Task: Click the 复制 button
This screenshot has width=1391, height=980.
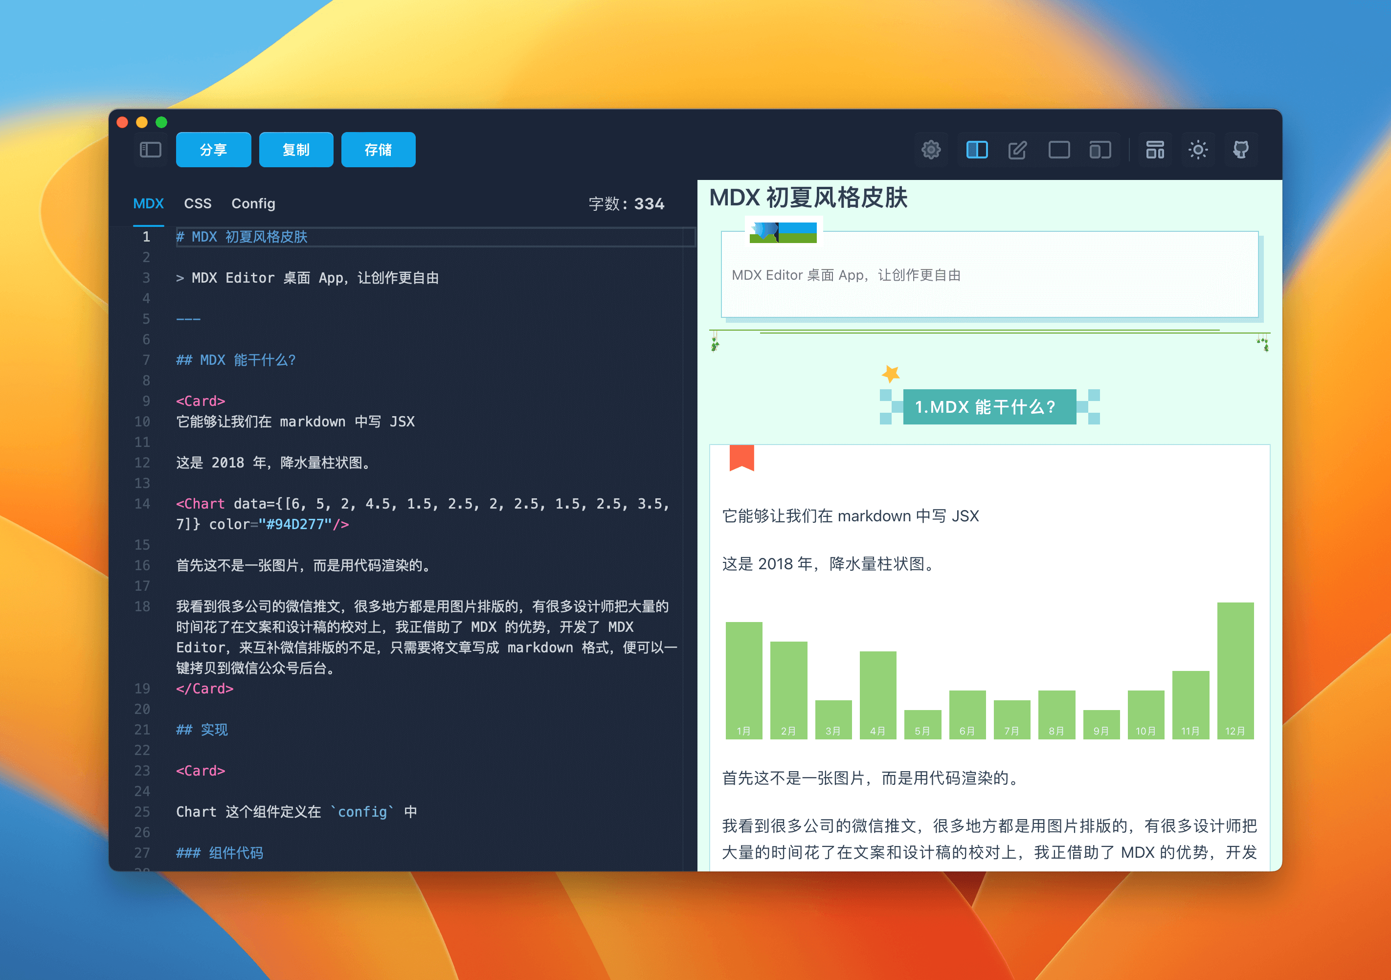Action: click(x=295, y=150)
